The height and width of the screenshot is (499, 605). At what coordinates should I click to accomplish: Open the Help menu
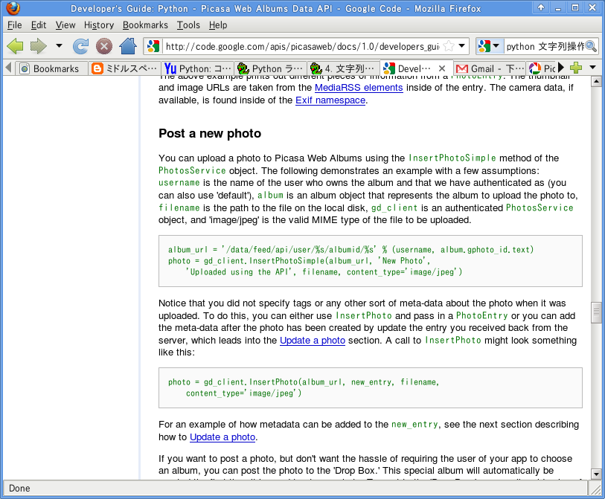click(x=218, y=25)
